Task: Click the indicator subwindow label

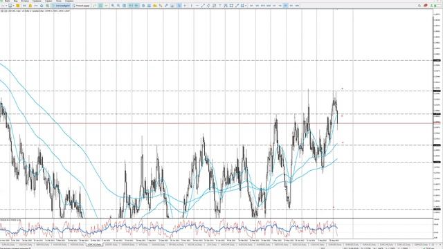Action: [x=10, y=220]
